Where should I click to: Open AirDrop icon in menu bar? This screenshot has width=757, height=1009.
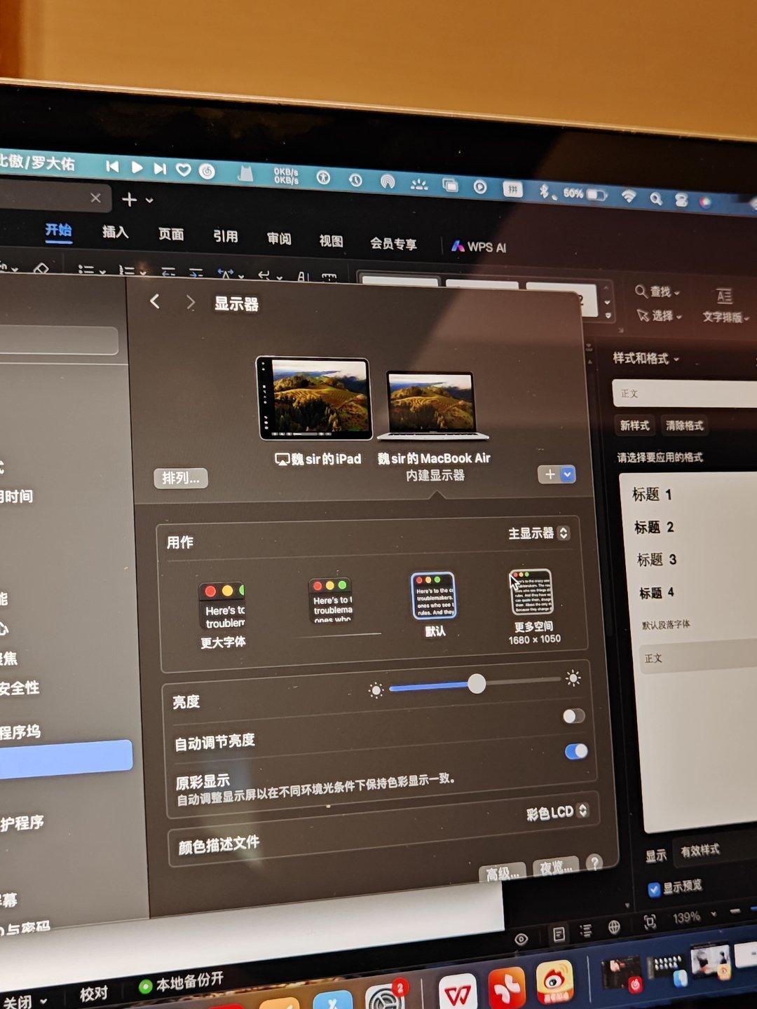(x=387, y=181)
